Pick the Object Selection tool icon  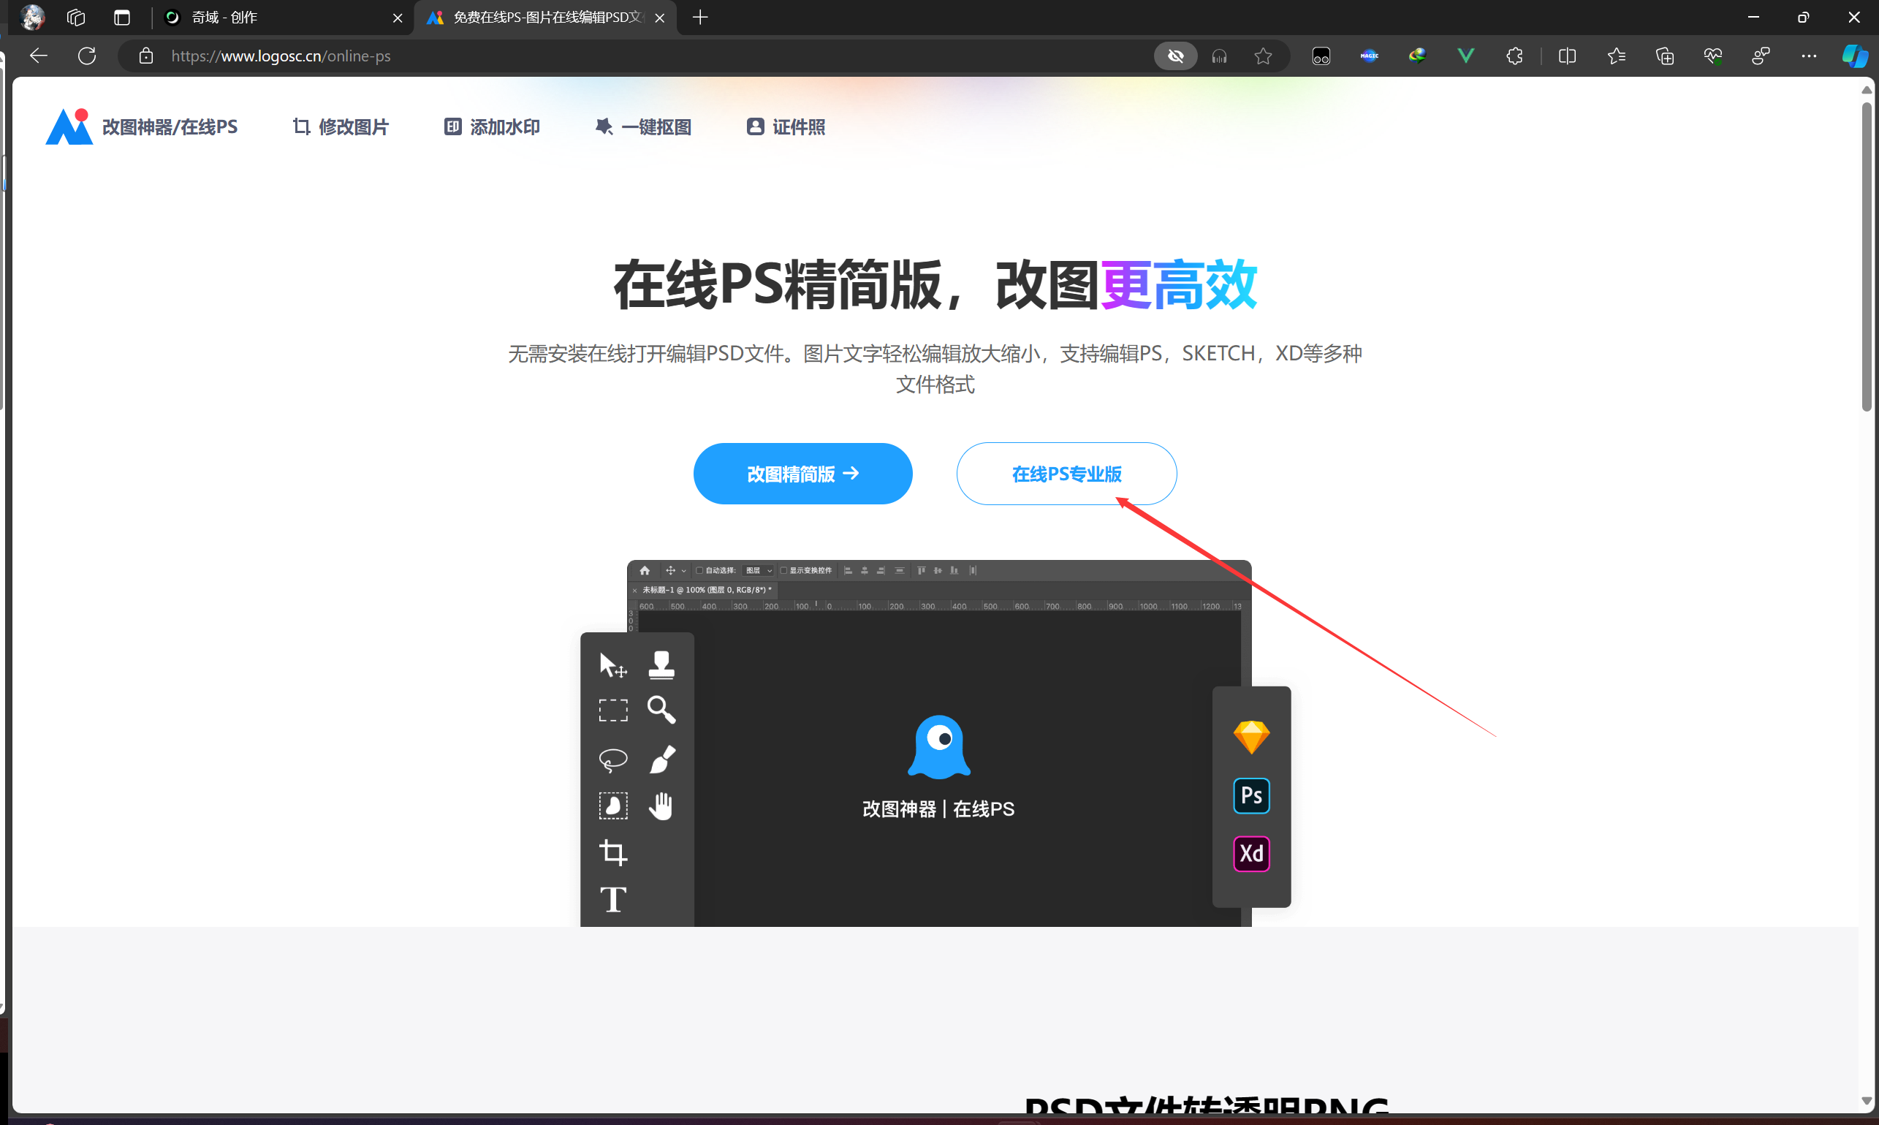(x=612, y=806)
